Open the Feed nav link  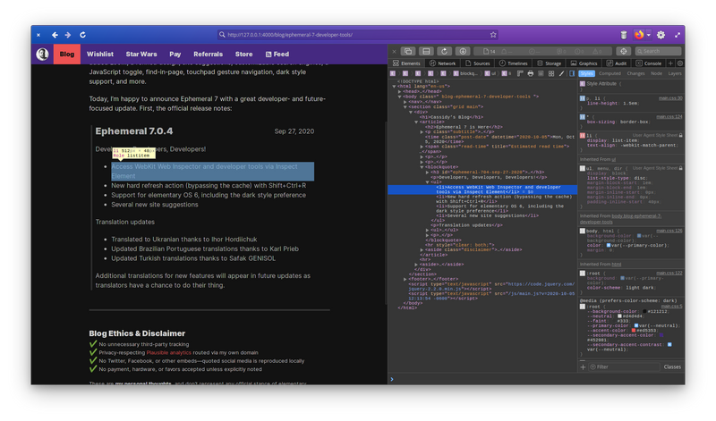(x=277, y=54)
